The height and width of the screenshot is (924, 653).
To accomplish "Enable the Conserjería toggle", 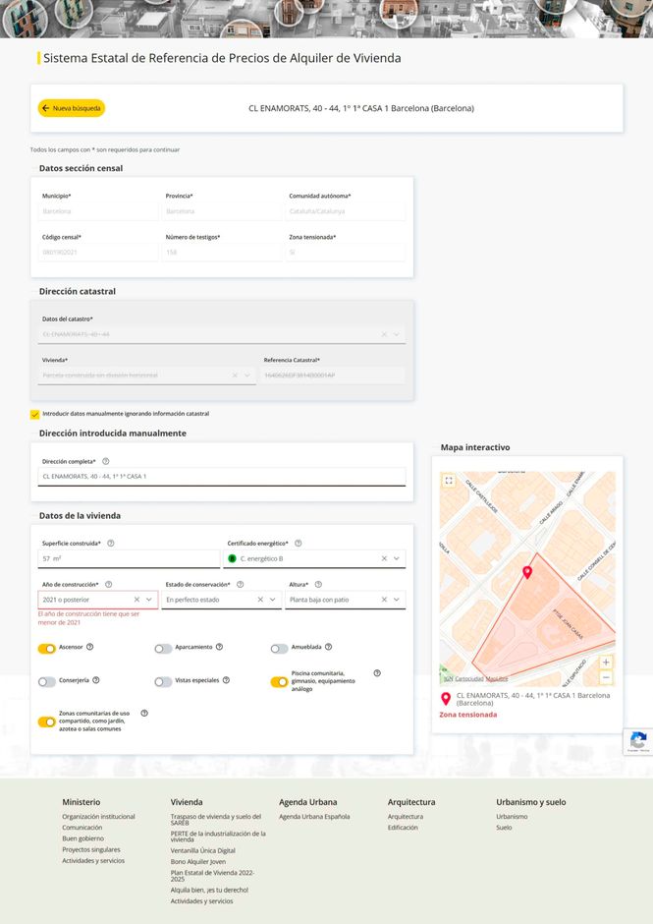I will click(x=47, y=682).
